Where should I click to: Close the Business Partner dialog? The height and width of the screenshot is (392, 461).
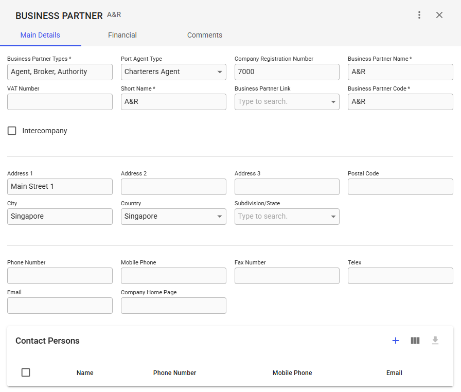click(439, 15)
